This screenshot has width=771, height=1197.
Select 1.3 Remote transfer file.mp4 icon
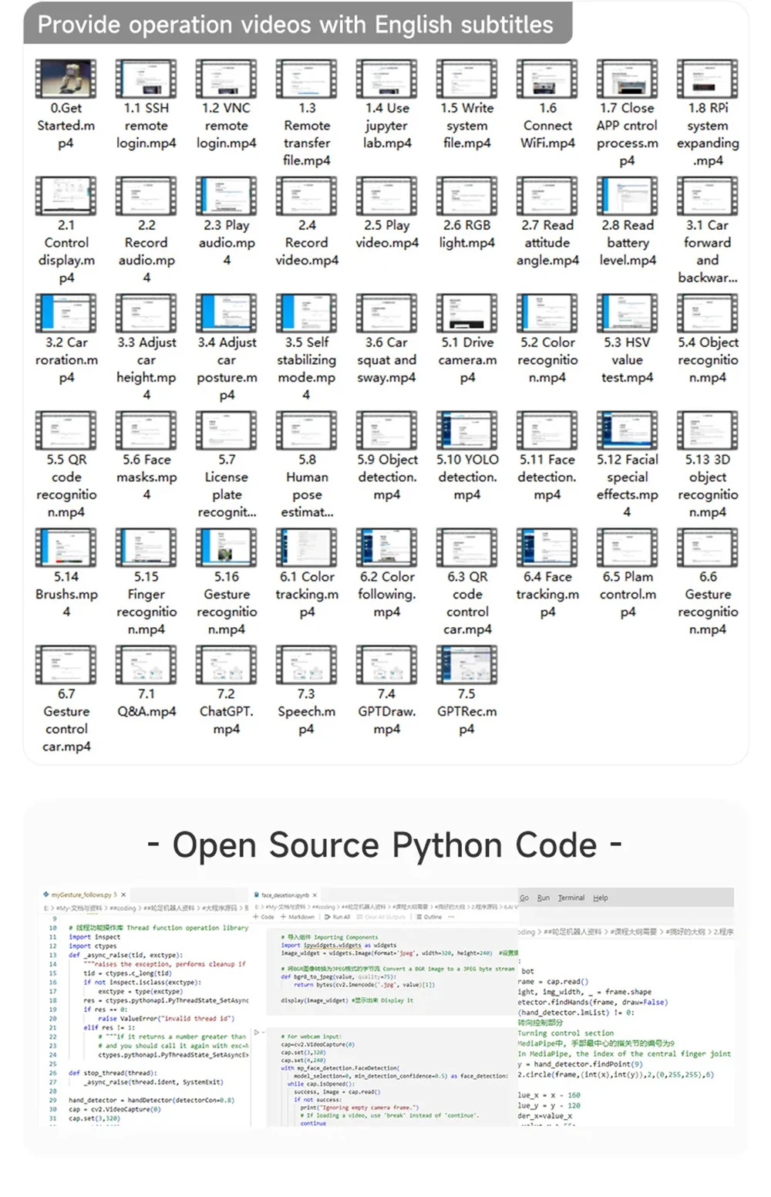tap(307, 79)
